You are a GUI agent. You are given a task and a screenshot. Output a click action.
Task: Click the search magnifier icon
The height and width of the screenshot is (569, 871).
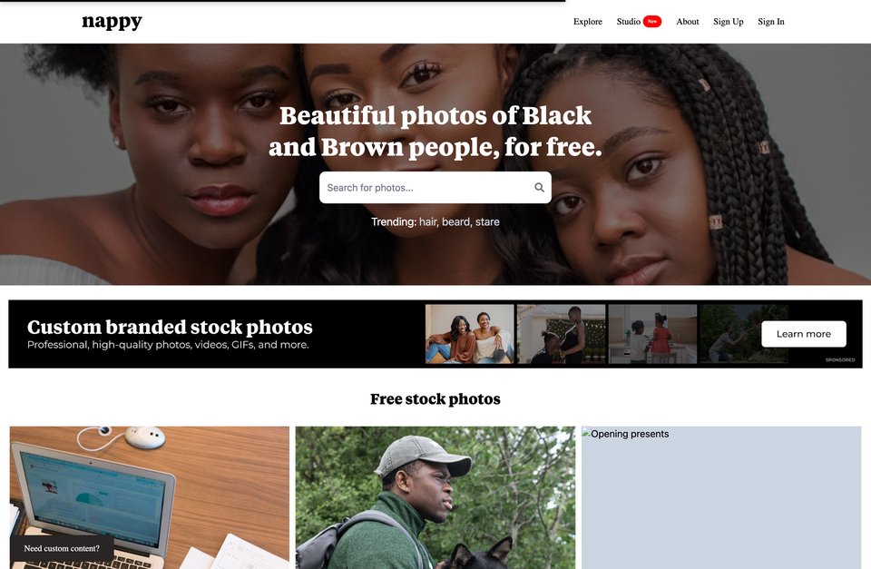point(539,188)
